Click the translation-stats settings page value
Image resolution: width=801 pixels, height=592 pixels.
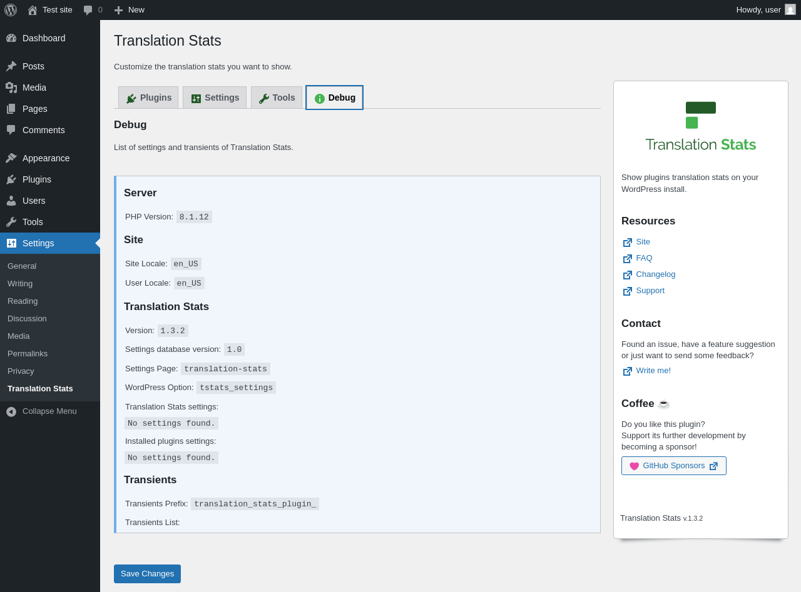(225, 369)
